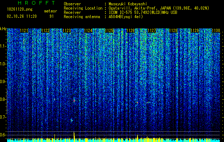Click the 1122 time marker
Image resolution: width=224 pixels, height=142 pixels.
pyautogui.click(x=46, y=31)
